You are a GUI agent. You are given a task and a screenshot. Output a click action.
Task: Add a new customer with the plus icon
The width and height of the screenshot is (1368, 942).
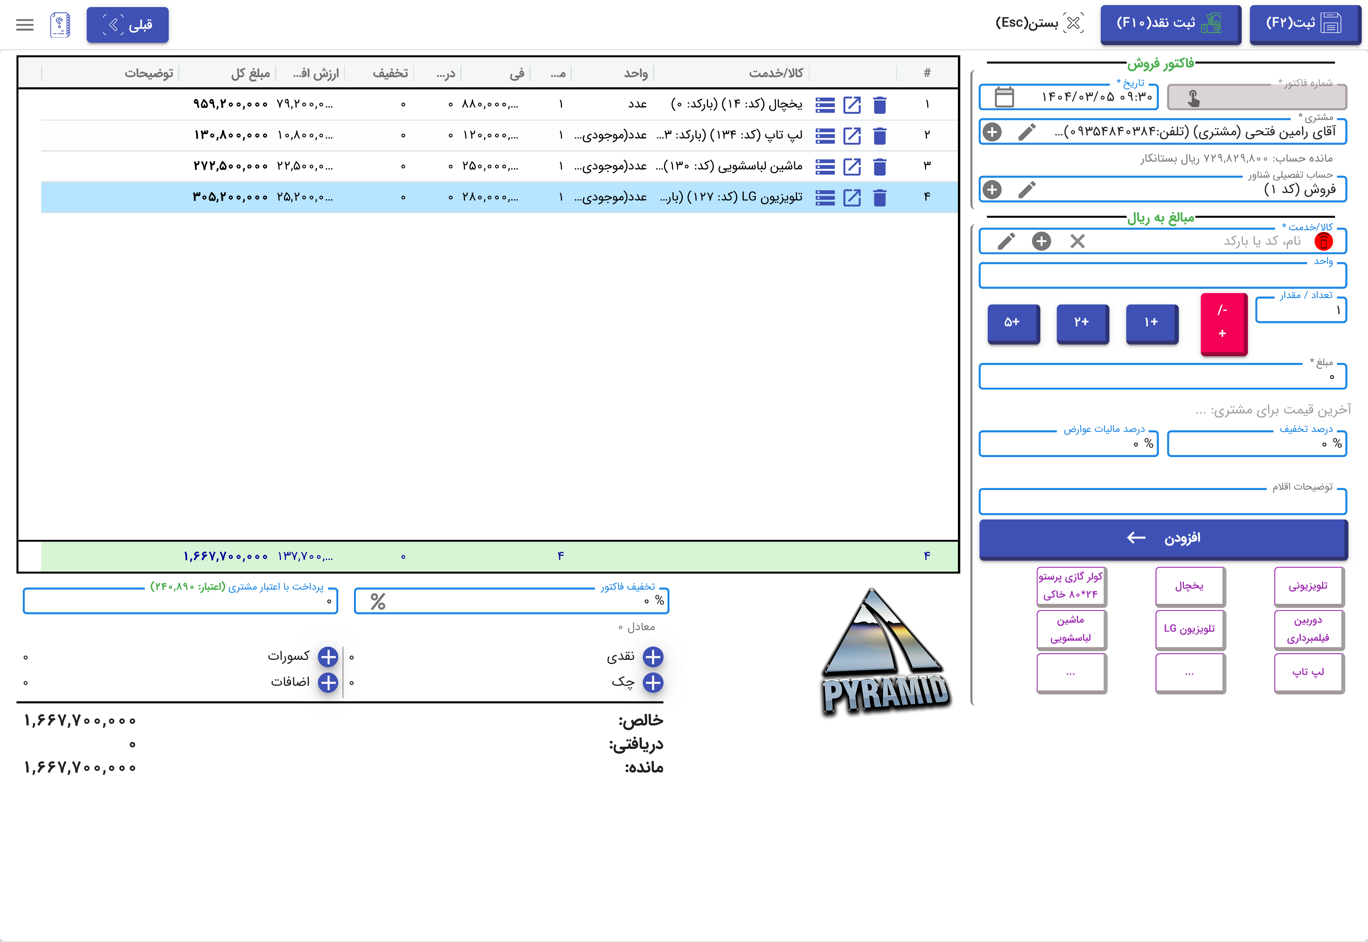tap(992, 131)
